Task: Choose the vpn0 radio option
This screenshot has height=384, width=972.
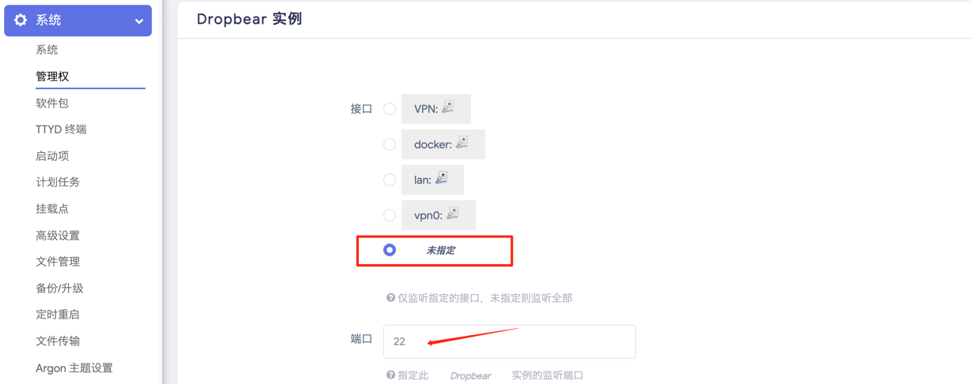Action: 390,215
